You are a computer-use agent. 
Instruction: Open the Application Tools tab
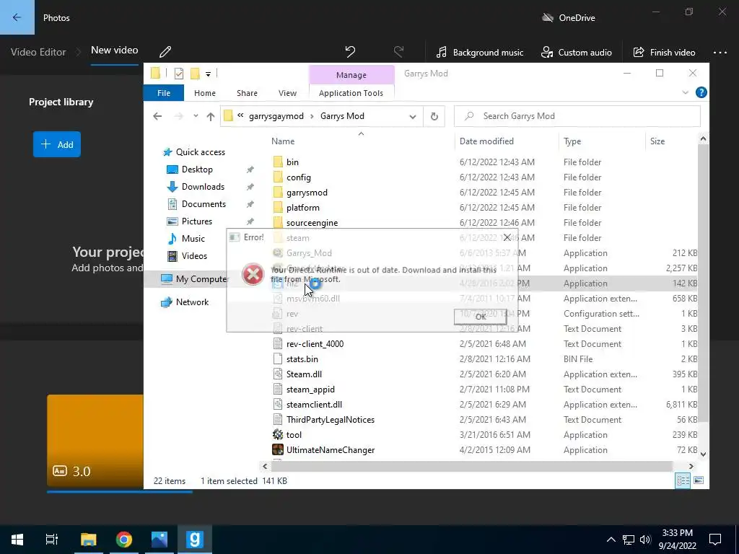click(351, 93)
